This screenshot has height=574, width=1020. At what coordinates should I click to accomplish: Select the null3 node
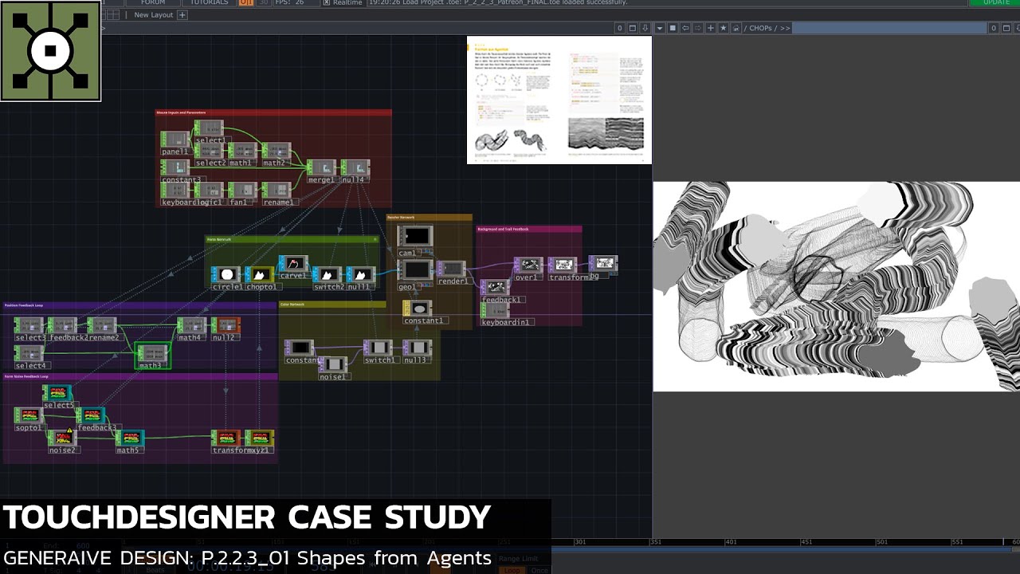[x=417, y=348]
